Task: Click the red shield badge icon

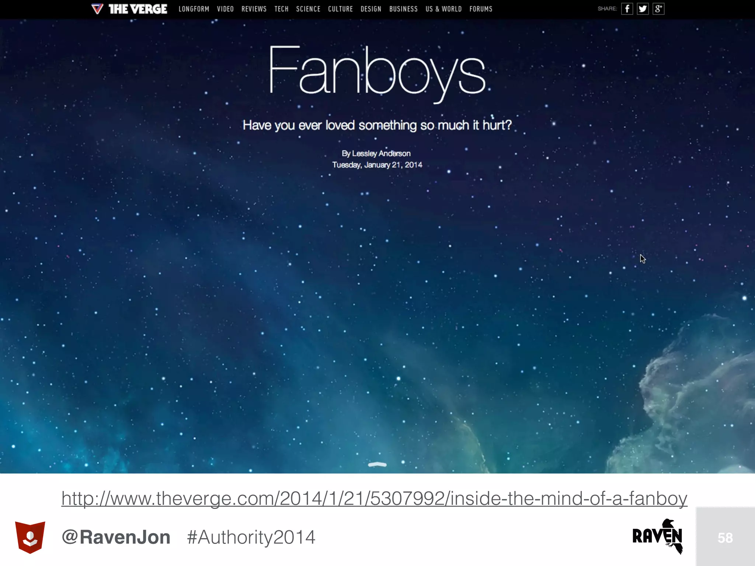Action: 30,537
